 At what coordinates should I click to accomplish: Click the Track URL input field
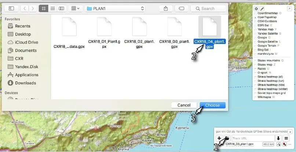click(x=253, y=138)
